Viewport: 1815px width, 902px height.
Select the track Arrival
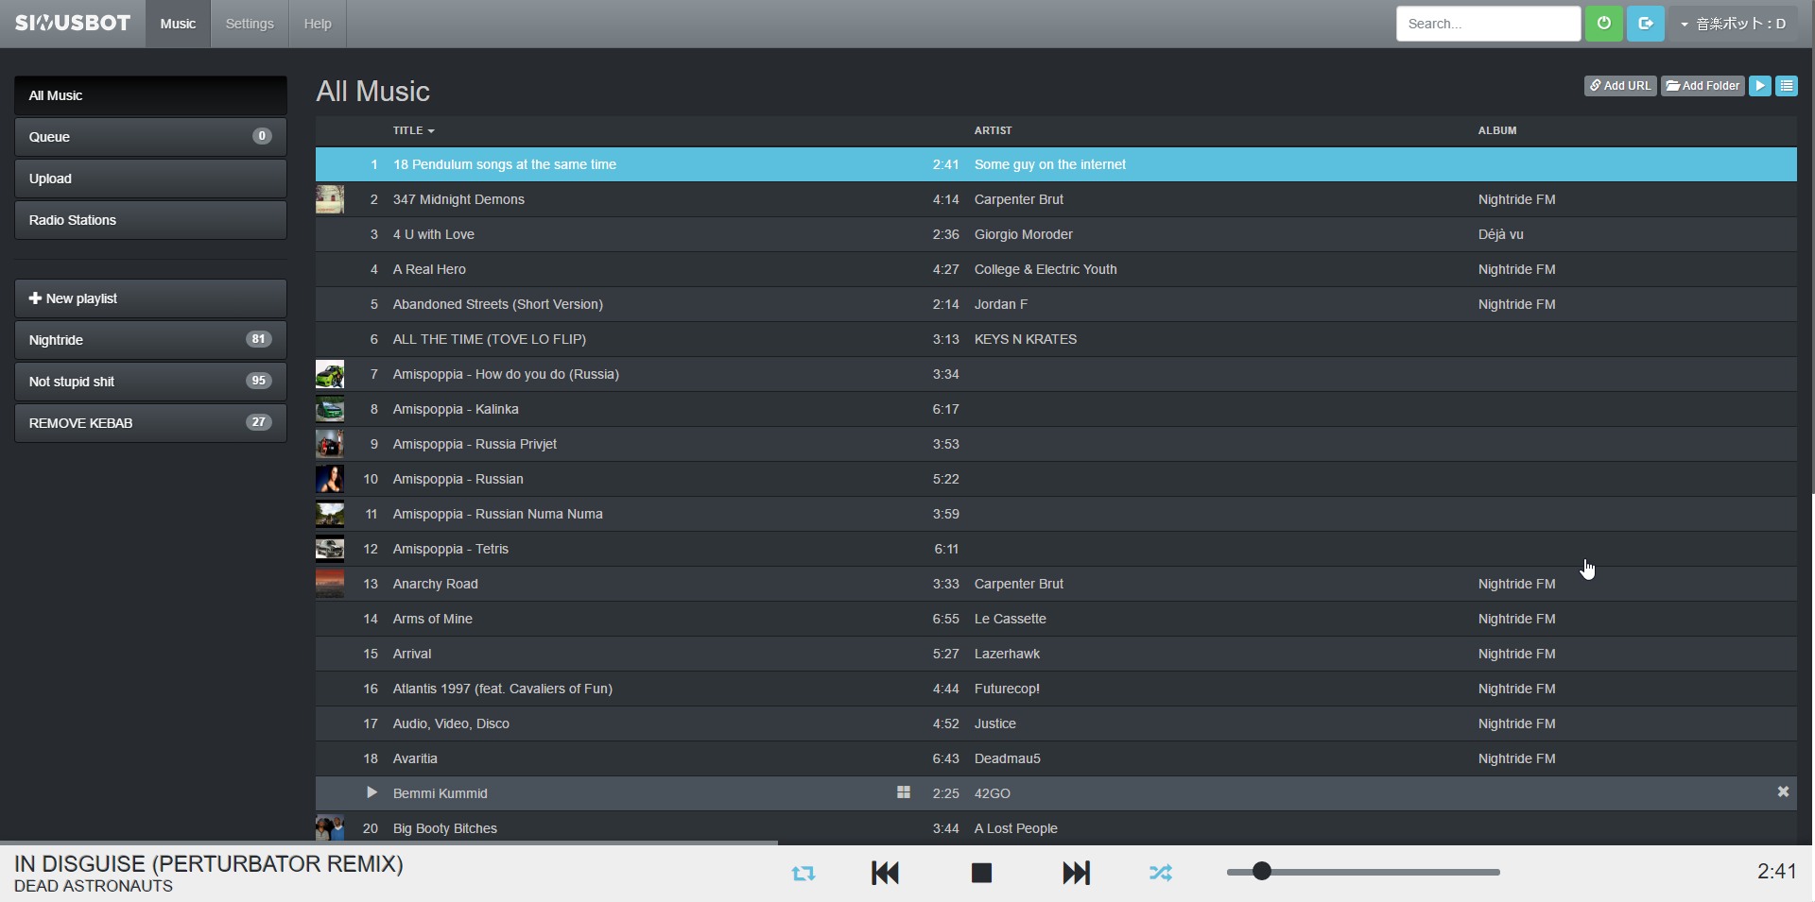[1056, 654]
